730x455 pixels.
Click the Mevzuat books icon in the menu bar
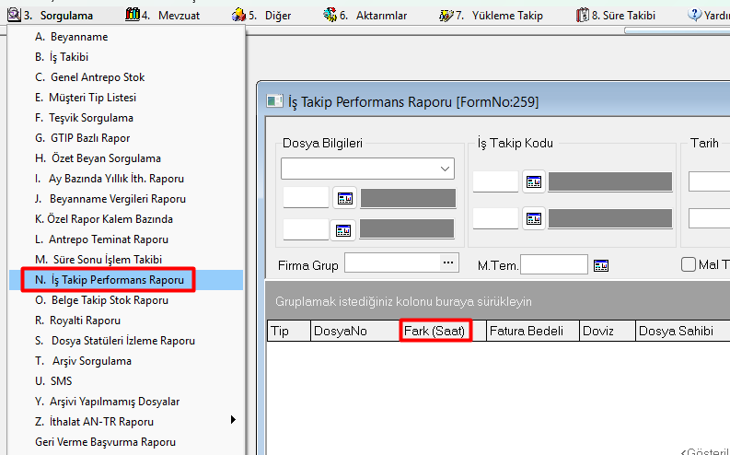point(133,15)
